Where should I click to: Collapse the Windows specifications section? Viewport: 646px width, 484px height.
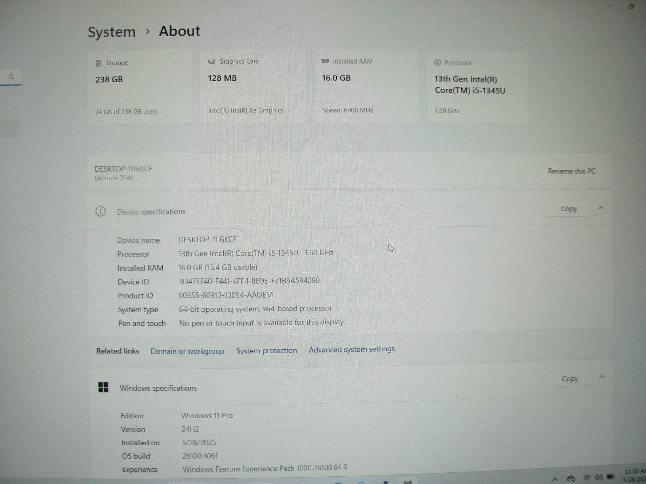pos(602,377)
